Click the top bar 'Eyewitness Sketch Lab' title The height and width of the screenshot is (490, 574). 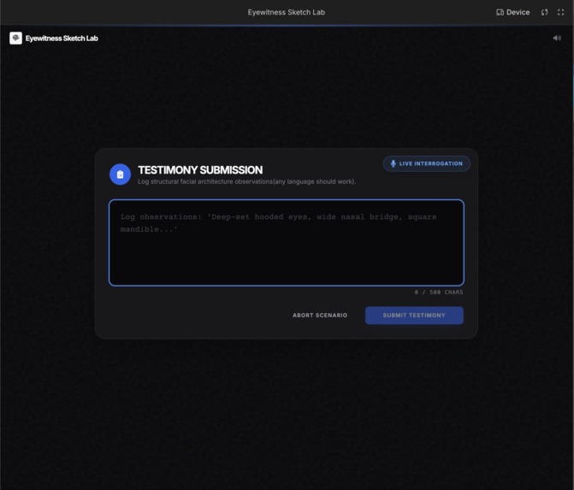point(287,12)
